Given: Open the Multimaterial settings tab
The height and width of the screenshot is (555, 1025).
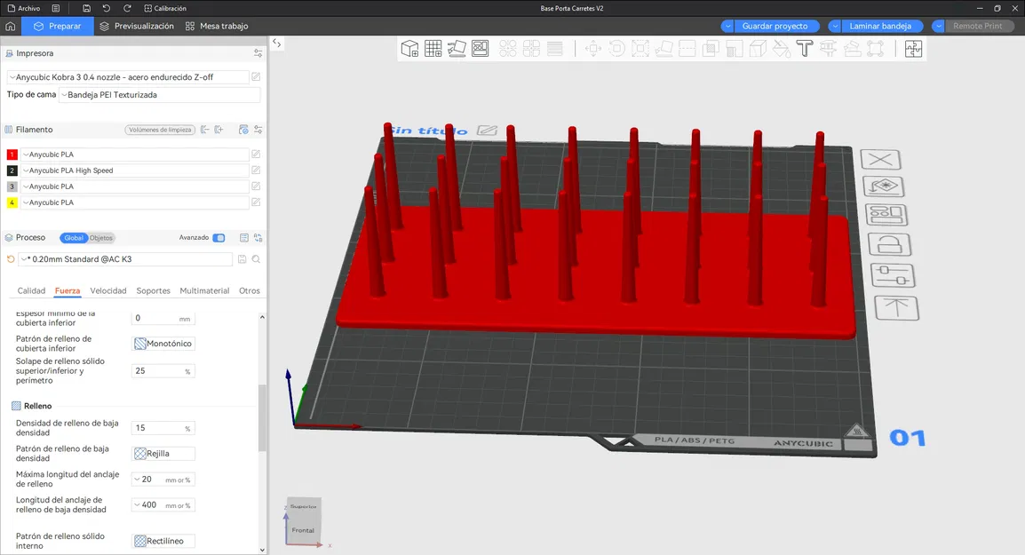Looking at the screenshot, I should pos(204,291).
